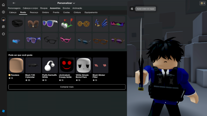Open avatar profile icon in sidebar

pos(3,19)
